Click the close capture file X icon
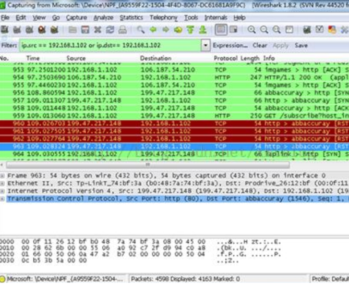The width and height of the screenshot is (349, 285). [x=98, y=30]
